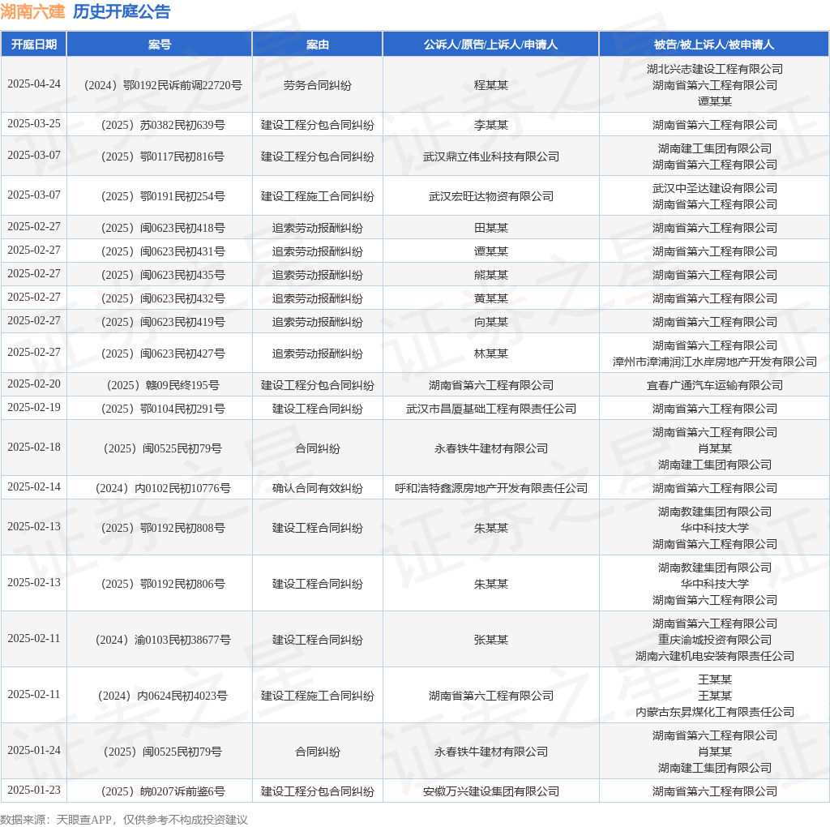This screenshot has width=830, height=827.
Task: Click the 案号 column header
Action: click(x=160, y=45)
